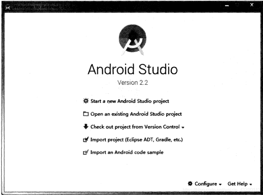Click the import icon beside Import an Android code sample
Viewport: 263px width, 195px height.
coord(86,152)
